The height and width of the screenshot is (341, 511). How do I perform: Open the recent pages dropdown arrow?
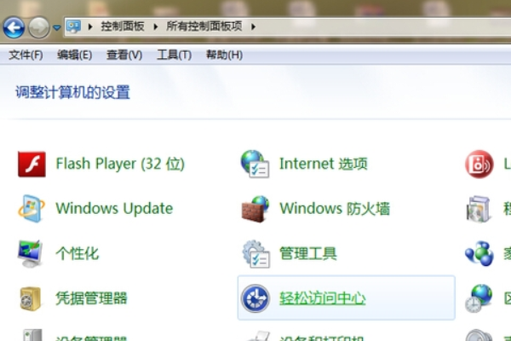pyautogui.click(x=57, y=28)
